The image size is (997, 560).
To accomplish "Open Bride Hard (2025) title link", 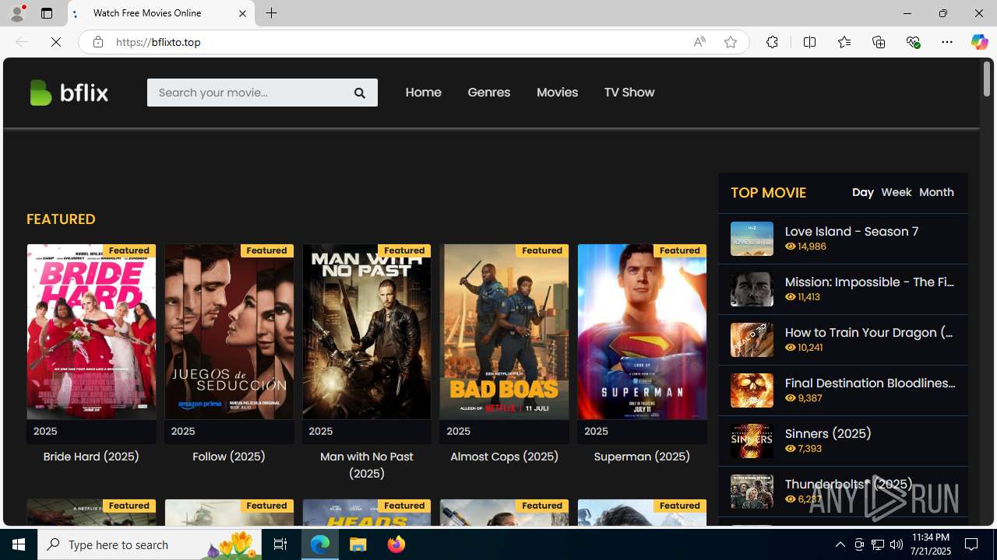I will coord(91,457).
